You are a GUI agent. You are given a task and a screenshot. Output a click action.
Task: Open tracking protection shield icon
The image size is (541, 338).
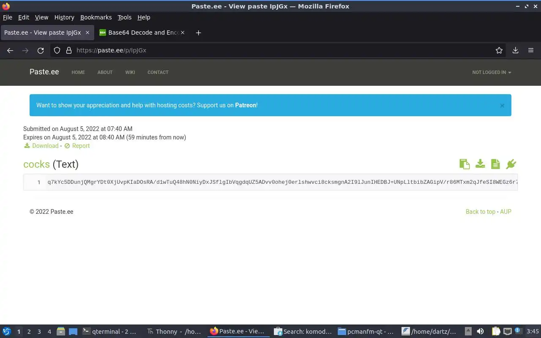(x=57, y=50)
